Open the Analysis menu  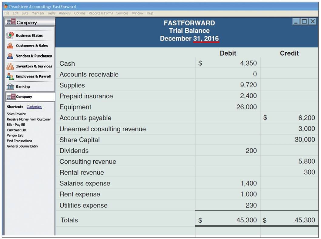point(65,13)
